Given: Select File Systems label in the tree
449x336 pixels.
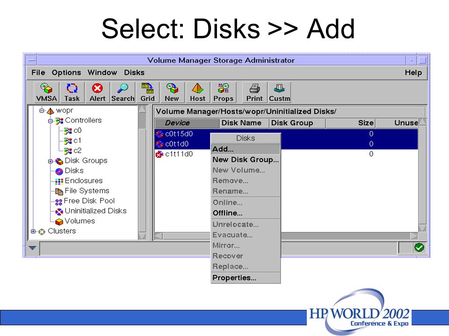Looking at the screenshot, I should coord(87,191).
